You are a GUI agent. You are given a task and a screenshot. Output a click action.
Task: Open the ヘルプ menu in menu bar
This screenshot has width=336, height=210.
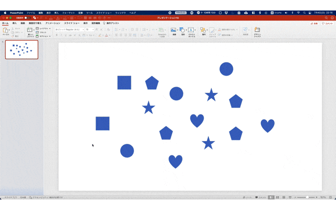click(x=132, y=13)
